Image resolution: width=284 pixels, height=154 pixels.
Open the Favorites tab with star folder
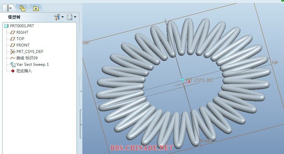tap(35, 8)
